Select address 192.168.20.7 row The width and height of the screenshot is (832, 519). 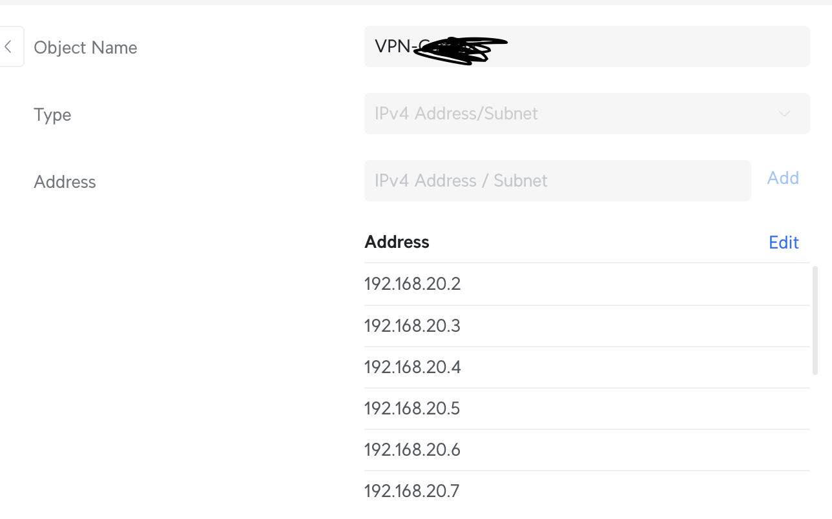pos(587,491)
